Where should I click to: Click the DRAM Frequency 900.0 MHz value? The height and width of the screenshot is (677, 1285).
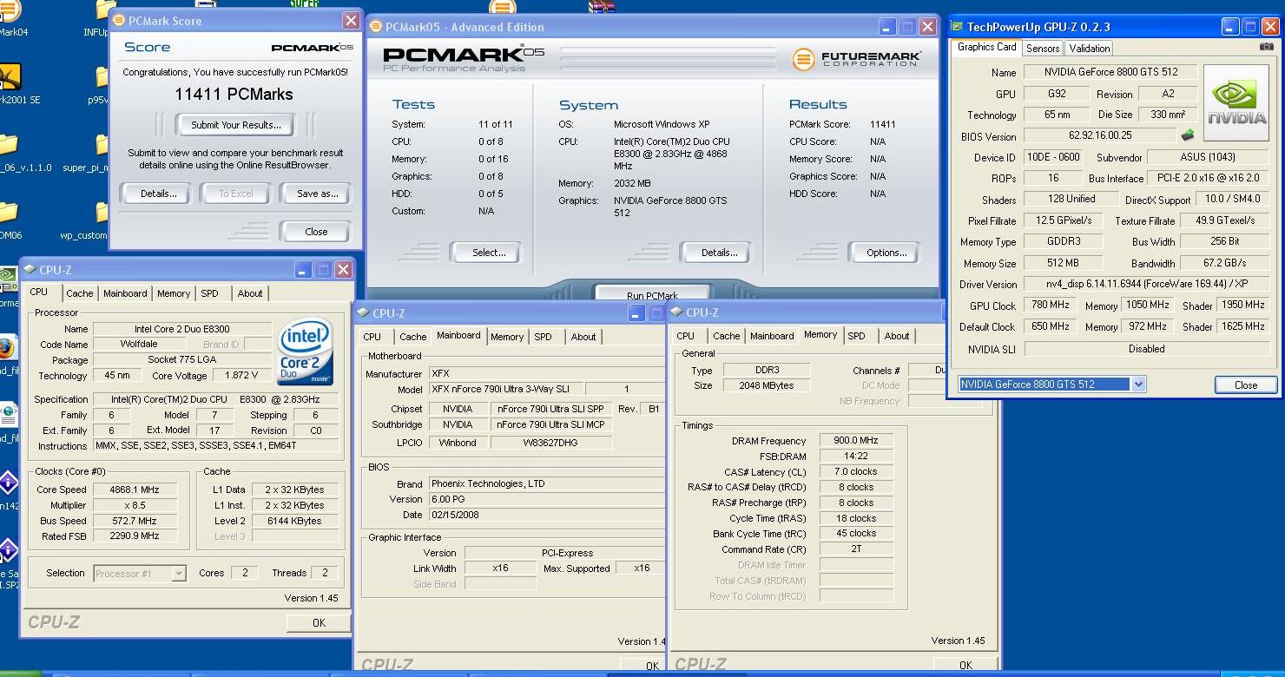(x=856, y=441)
